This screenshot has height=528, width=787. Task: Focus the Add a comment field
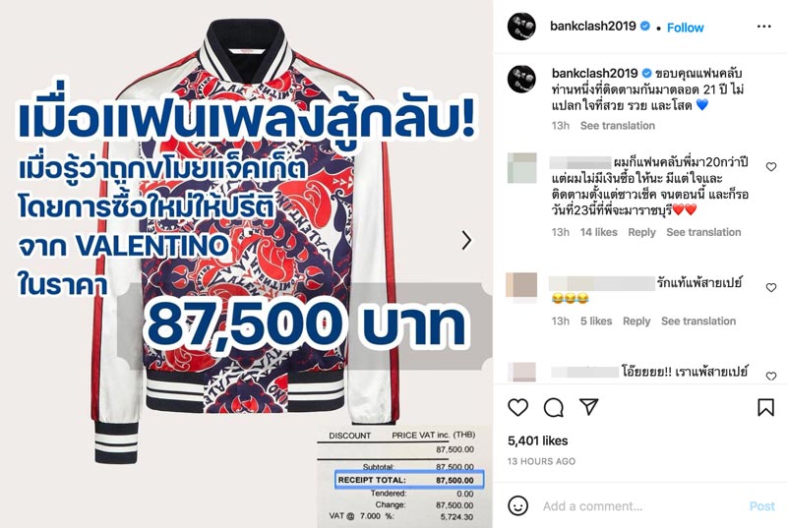[642, 506]
